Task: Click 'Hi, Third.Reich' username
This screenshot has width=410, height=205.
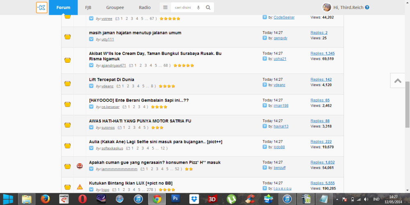Action: [348, 7]
